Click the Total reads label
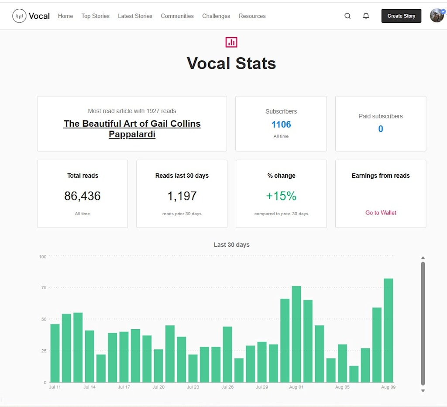447x407 pixels. coord(83,176)
